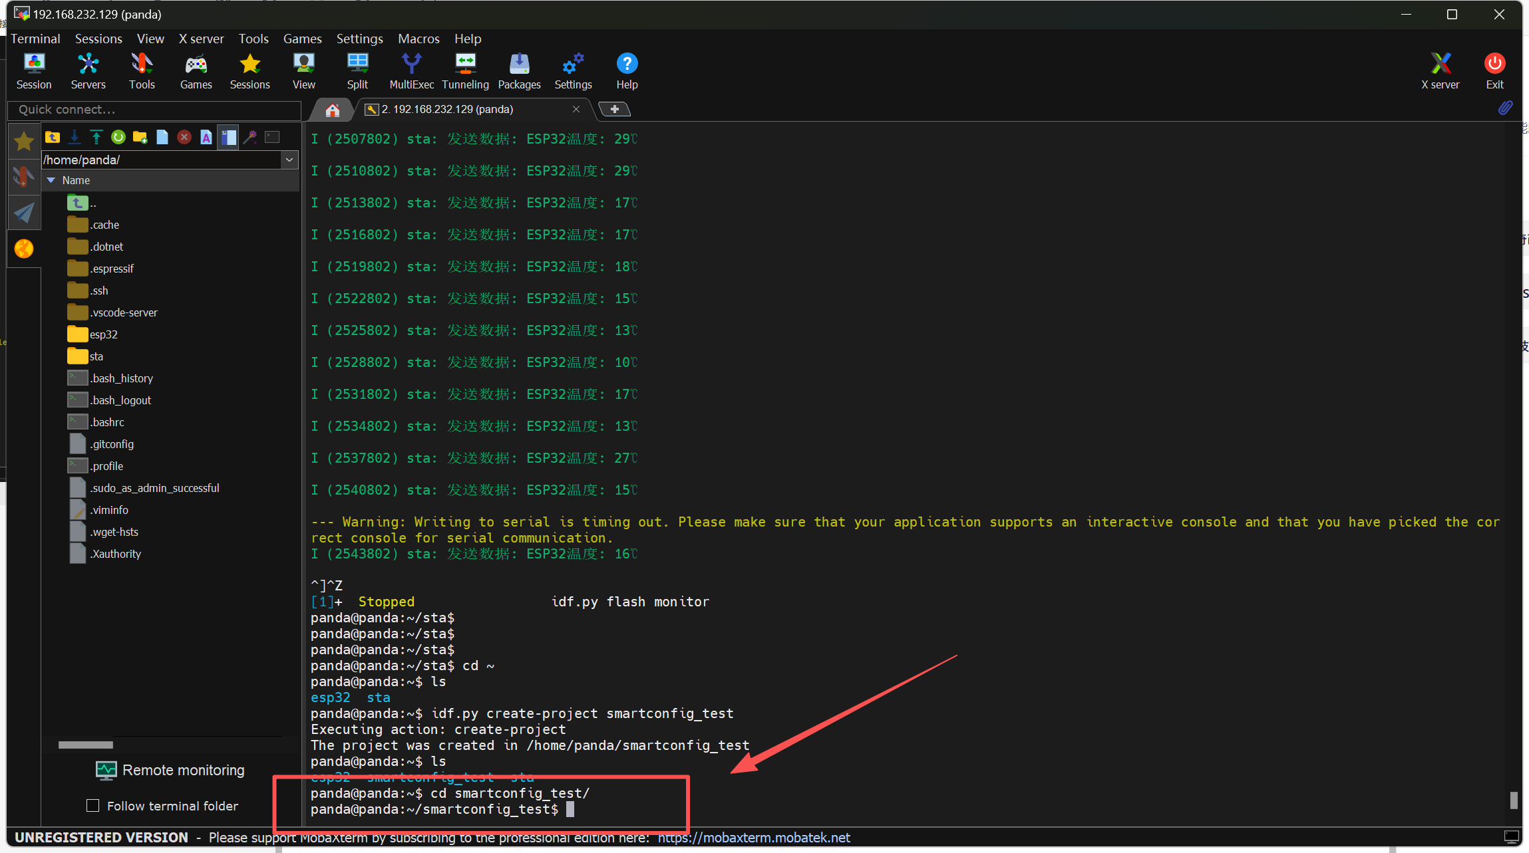Click the terminal vertical scrollbar thumb
The width and height of the screenshot is (1529, 853).
click(1514, 800)
